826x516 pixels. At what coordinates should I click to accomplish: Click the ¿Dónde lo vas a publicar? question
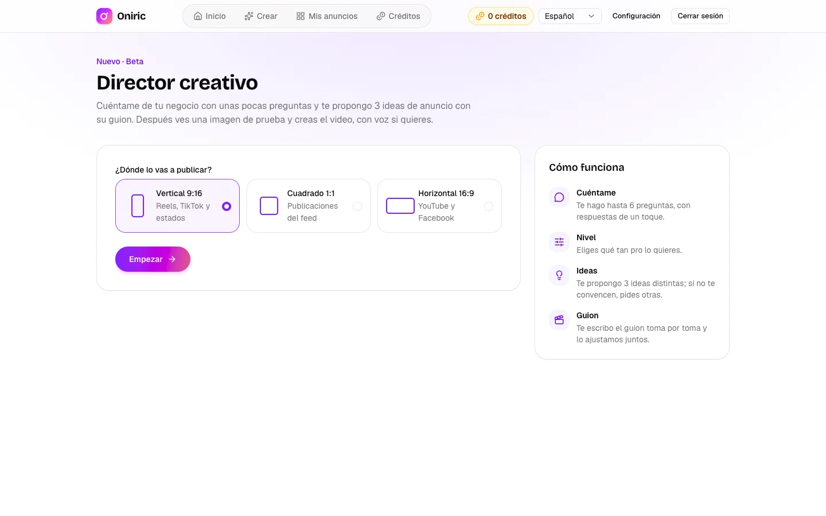tap(163, 170)
